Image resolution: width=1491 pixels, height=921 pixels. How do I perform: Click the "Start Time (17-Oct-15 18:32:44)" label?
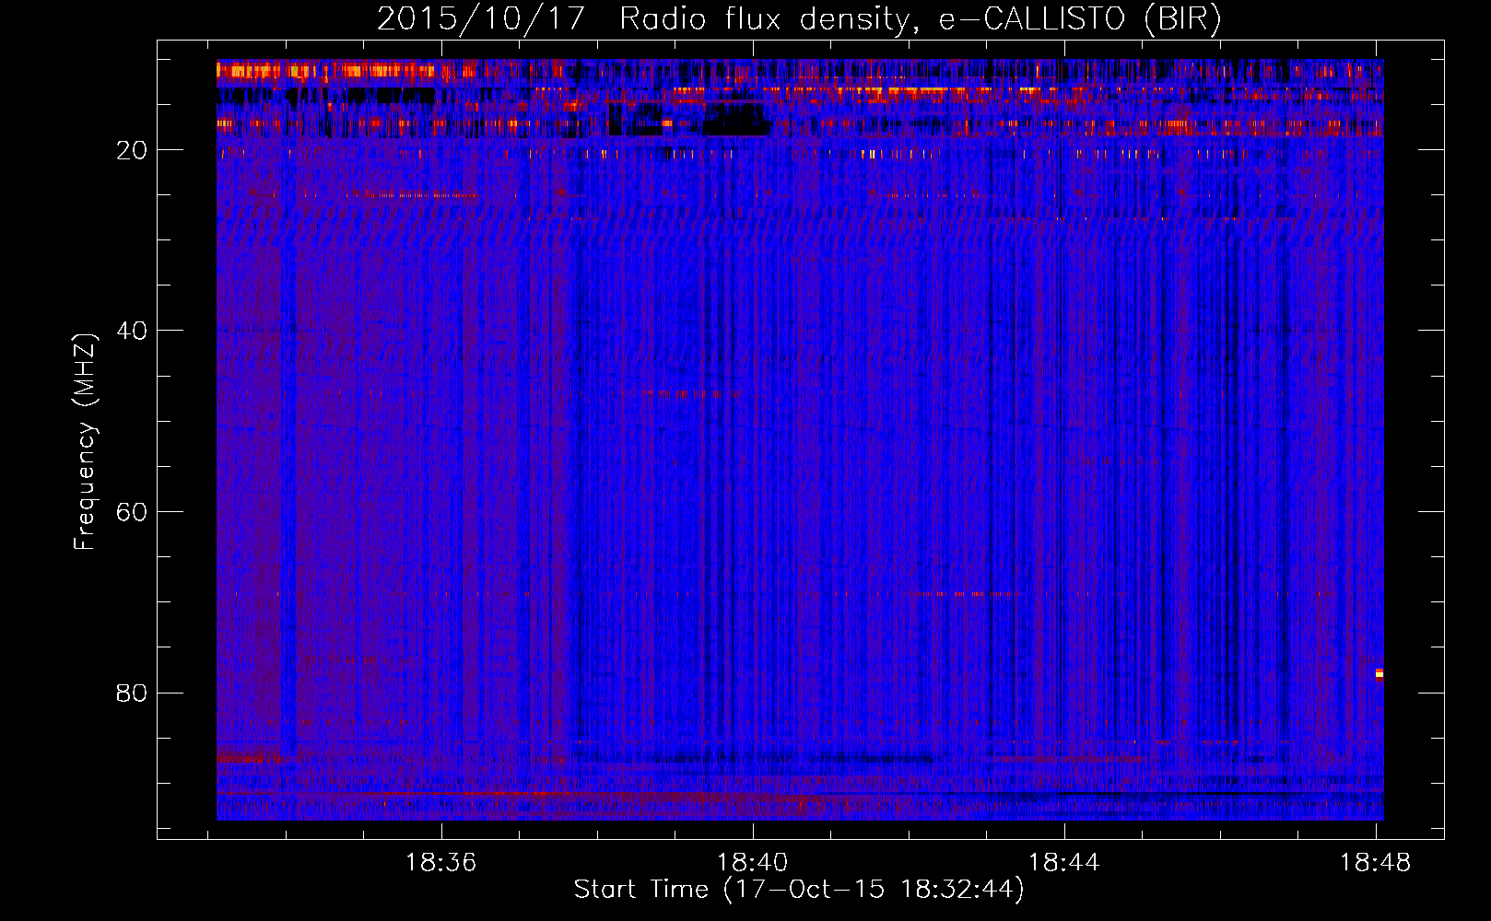[x=799, y=890]
